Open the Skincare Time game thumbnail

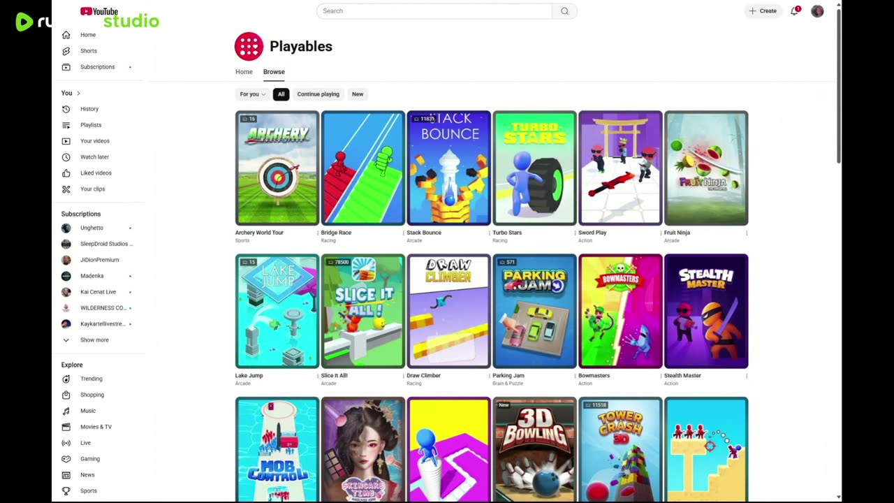click(x=363, y=449)
